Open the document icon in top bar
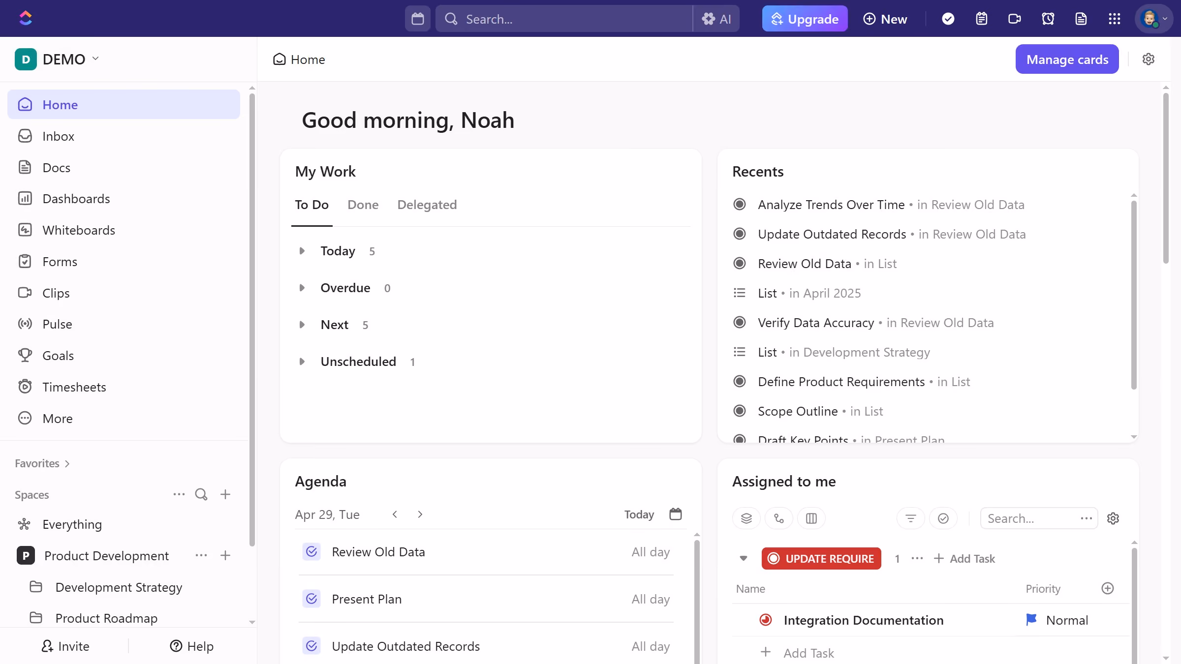Image resolution: width=1181 pixels, height=664 pixels. (x=1081, y=19)
